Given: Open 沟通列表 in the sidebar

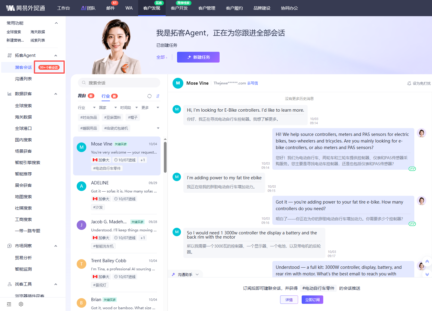Looking at the screenshot, I should coord(23,79).
